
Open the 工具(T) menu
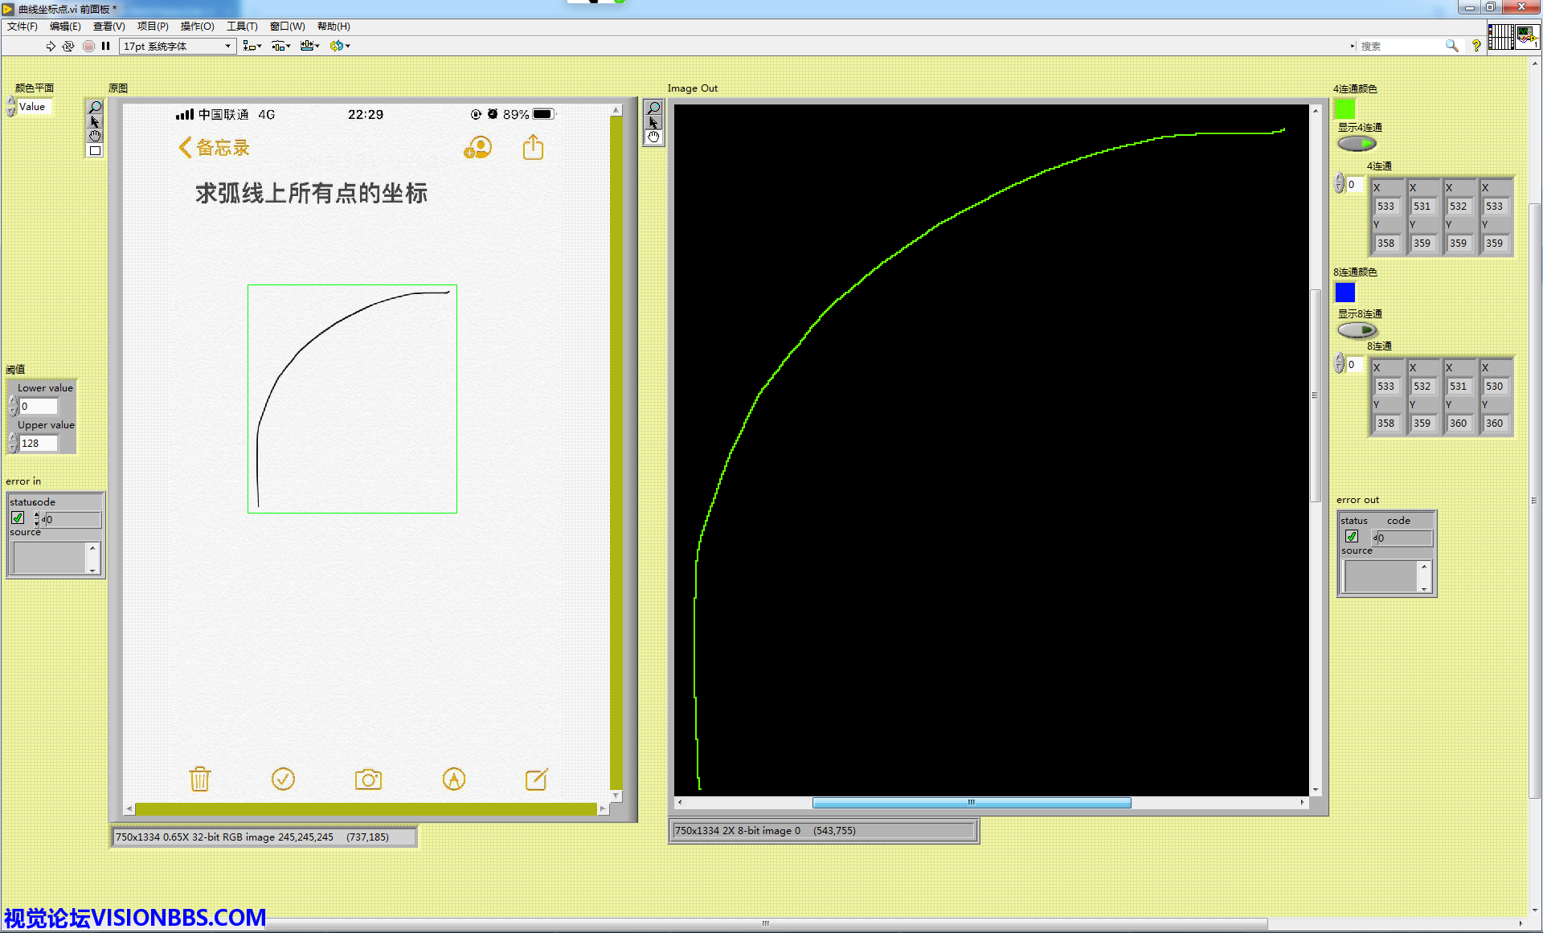tap(241, 27)
